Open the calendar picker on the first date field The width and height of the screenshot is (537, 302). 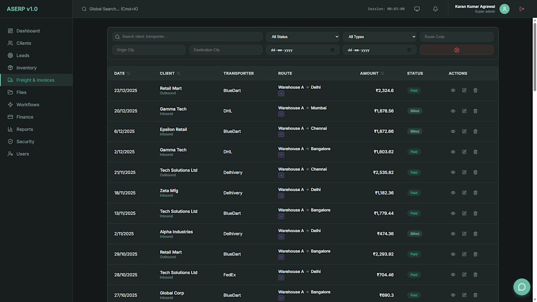pos(332,50)
